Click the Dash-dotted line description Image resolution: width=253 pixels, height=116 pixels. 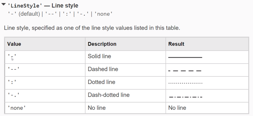tap(109, 95)
